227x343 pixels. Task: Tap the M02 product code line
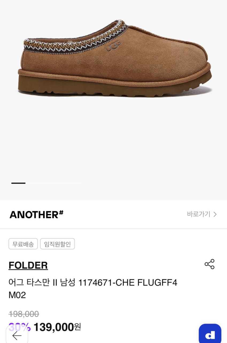click(17, 295)
